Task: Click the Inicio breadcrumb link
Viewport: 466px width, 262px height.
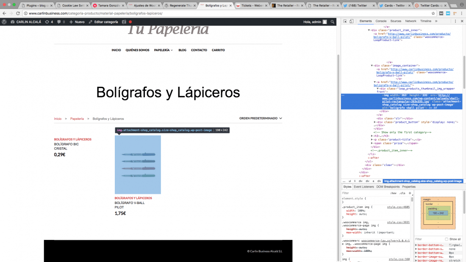Action: coord(58,119)
